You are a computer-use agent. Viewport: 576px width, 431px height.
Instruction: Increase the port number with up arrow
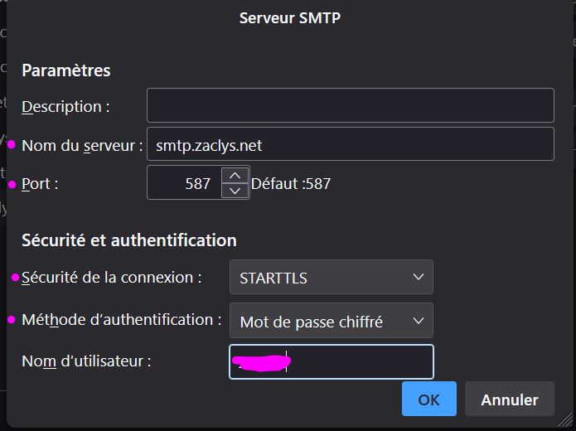coord(235,176)
